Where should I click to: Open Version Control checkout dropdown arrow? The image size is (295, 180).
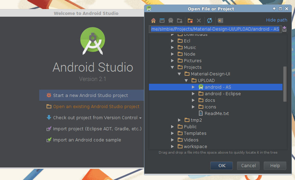point(140,118)
